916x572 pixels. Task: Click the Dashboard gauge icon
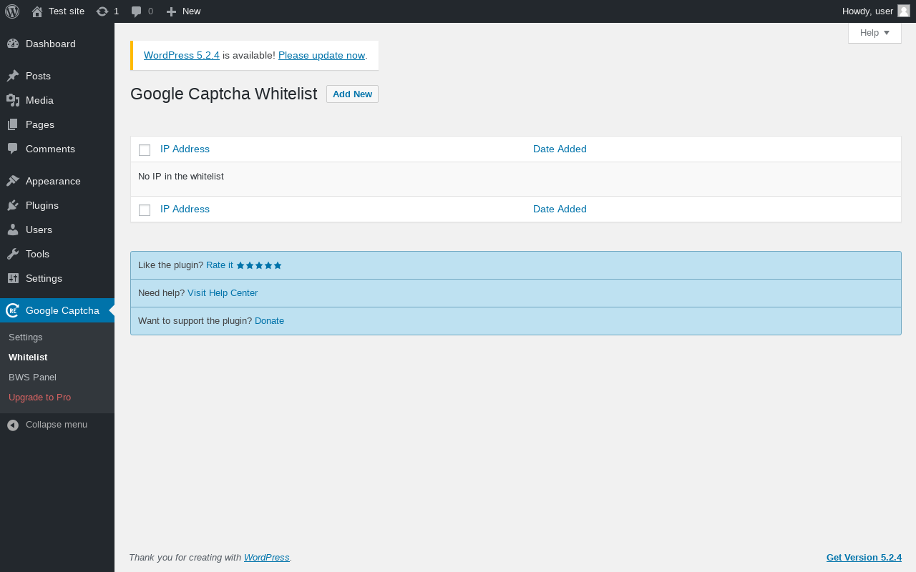pyautogui.click(x=13, y=44)
